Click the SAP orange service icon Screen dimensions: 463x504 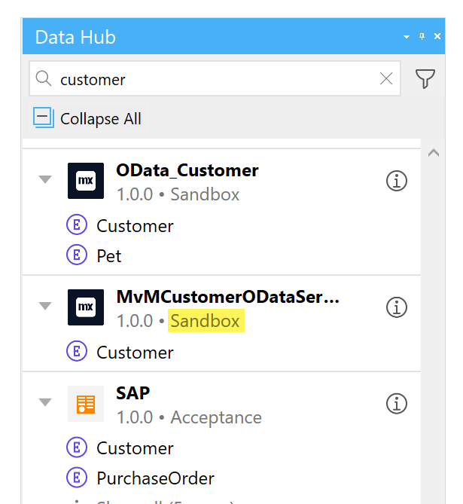pyautogui.click(x=86, y=404)
